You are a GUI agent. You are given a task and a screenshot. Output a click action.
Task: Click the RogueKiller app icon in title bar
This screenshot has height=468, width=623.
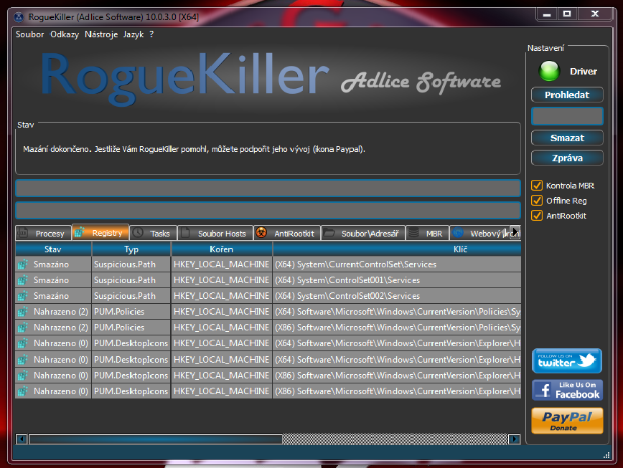coord(18,17)
